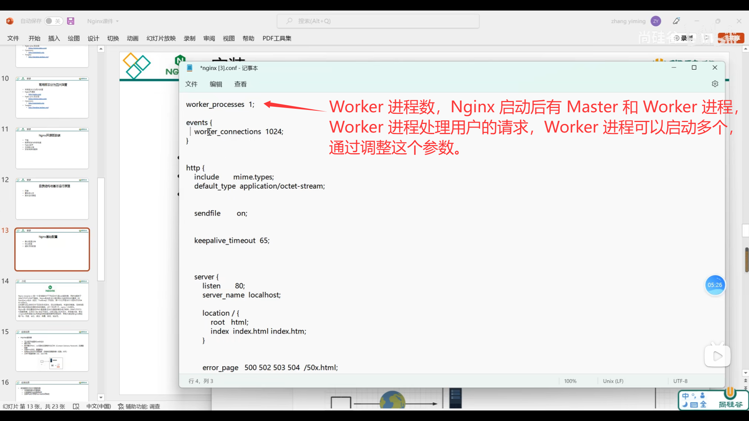Open Notepad settings gear icon
Image resolution: width=749 pixels, height=421 pixels.
(x=715, y=84)
